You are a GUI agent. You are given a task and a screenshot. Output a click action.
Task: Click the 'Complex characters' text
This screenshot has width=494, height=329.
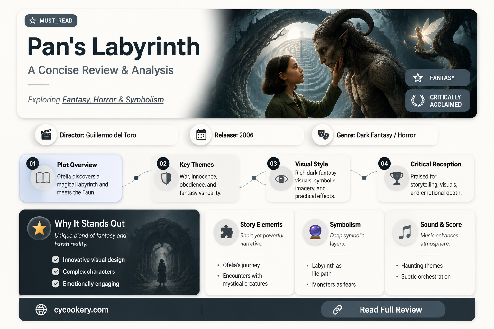tap(89, 271)
